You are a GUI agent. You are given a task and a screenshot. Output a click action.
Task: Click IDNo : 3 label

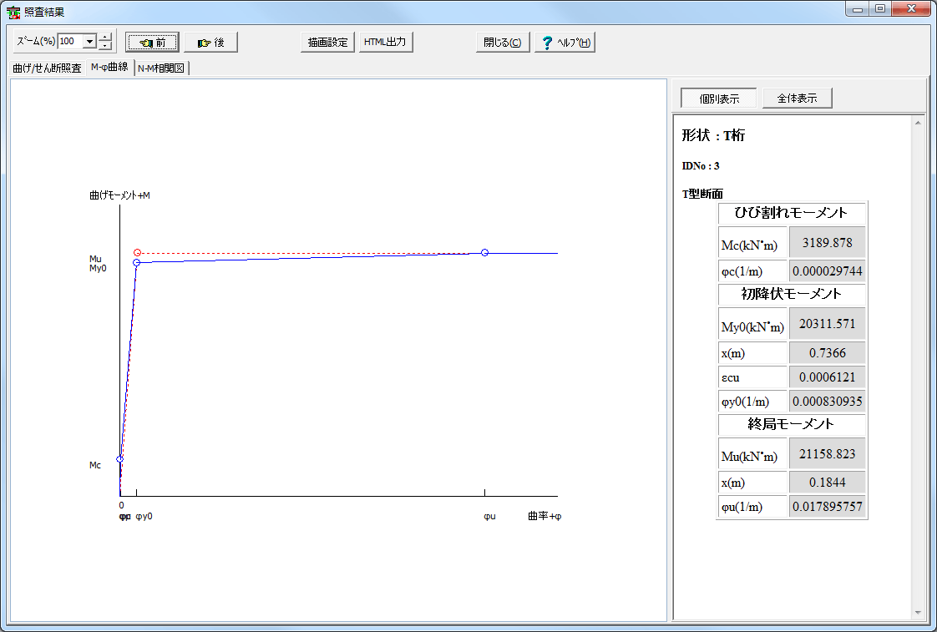(701, 166)
